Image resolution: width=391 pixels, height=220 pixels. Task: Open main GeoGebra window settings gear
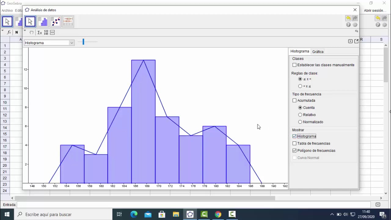point(385,25)
